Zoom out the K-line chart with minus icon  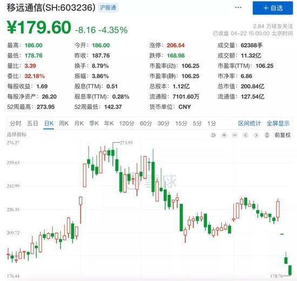coord(235,135)
